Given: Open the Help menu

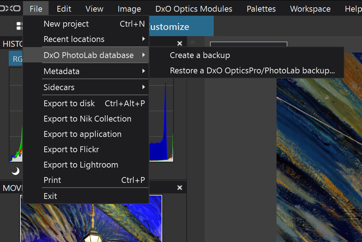Looking at the screenshot, I should coord(353,9).
